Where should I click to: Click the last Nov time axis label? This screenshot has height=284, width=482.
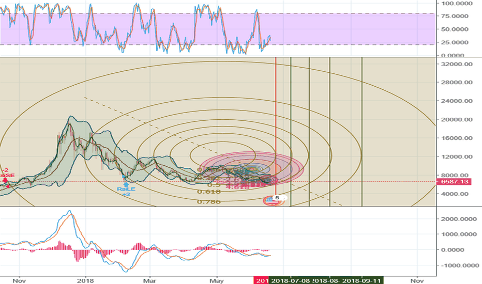tap(417, 280)
